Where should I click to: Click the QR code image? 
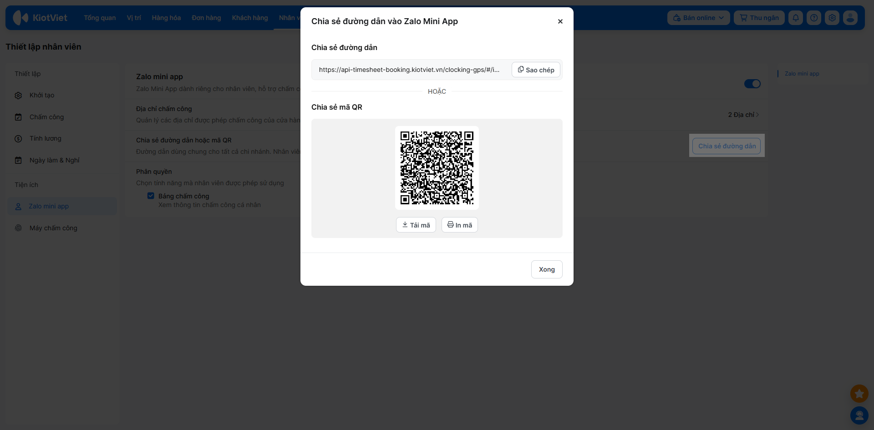coord(437,168)
